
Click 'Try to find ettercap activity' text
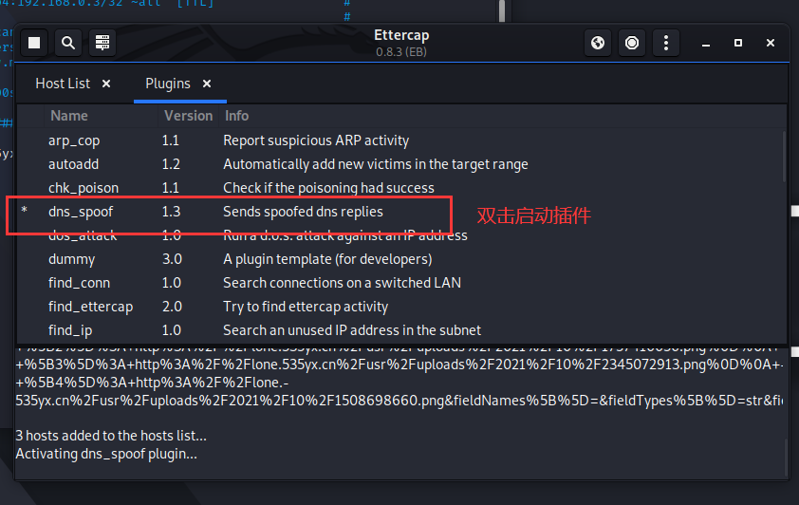point(306,307)
